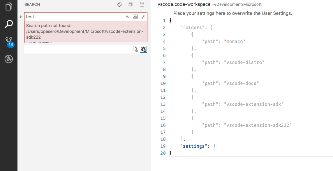This screenshot has height=171, width=333.
Task: Toggle Match Whole Word option
Action: point(135,17)
